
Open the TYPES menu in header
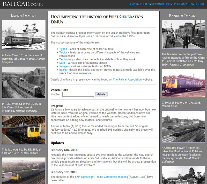(134, 4)
